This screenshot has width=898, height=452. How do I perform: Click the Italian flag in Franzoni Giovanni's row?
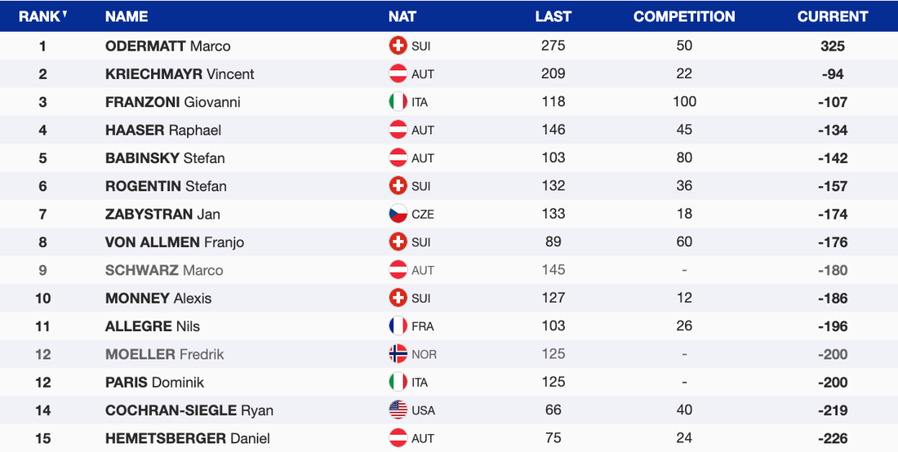pyautogui.click(x=398, y=102)
